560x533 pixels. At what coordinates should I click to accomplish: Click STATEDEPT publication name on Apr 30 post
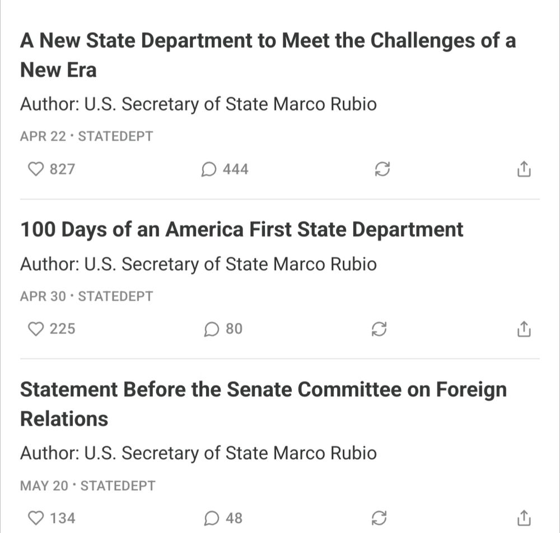(x=115, y=296)
